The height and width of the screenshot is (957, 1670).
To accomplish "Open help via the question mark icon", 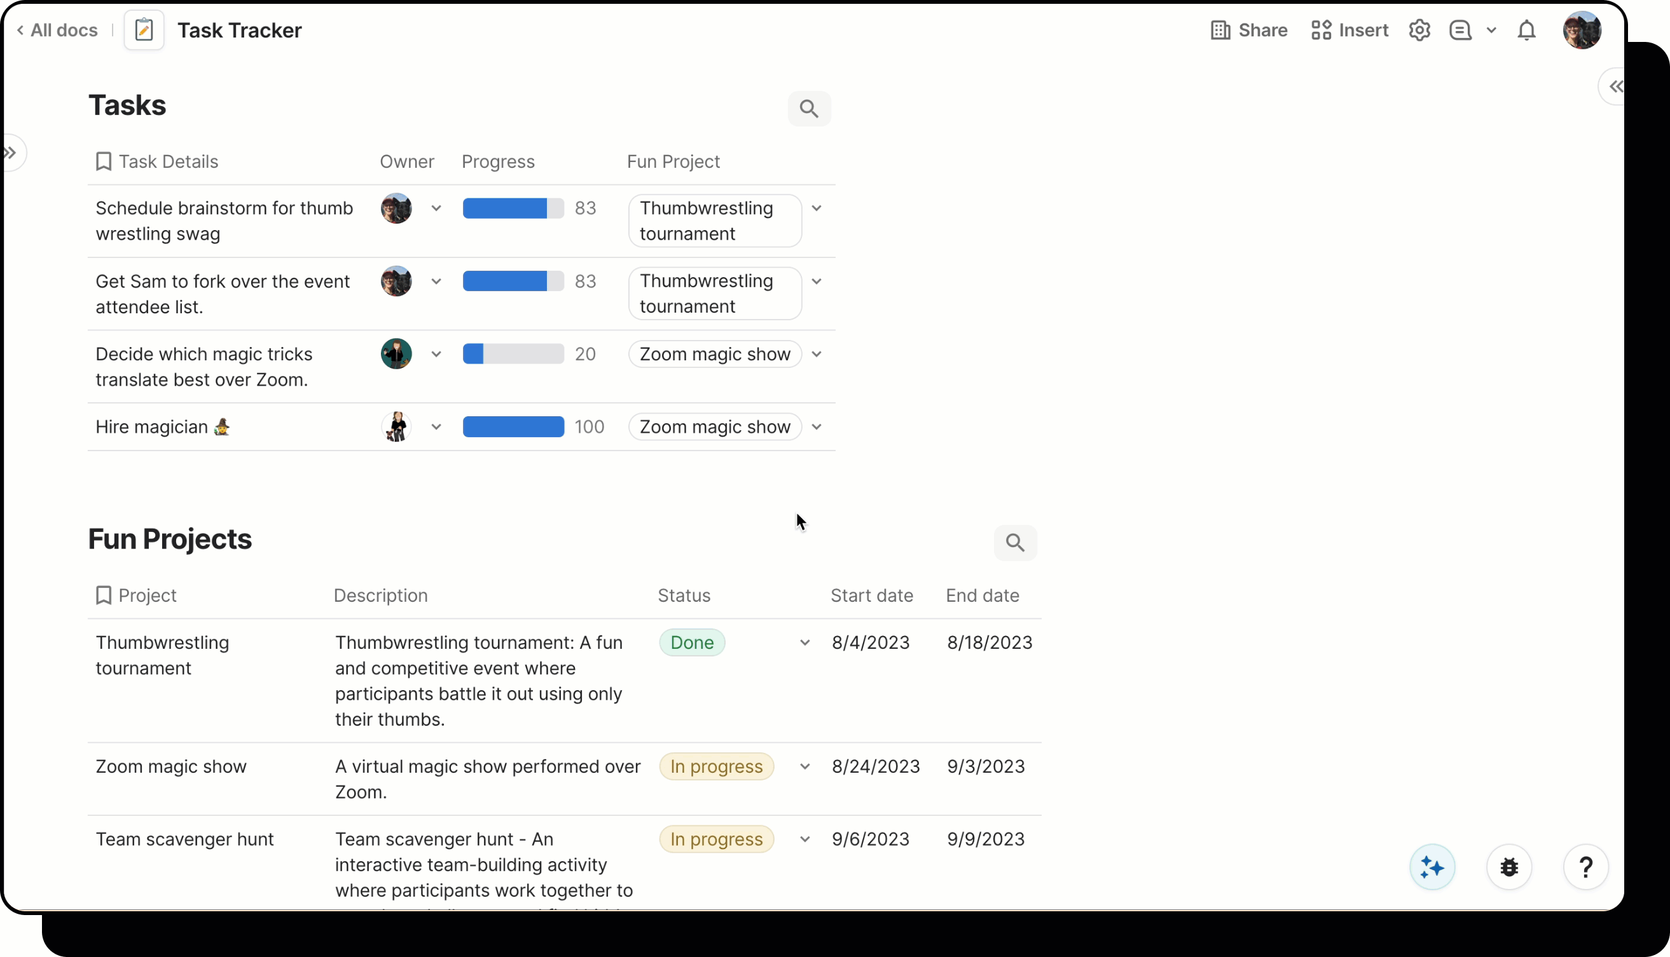I will coord(1585,867).
